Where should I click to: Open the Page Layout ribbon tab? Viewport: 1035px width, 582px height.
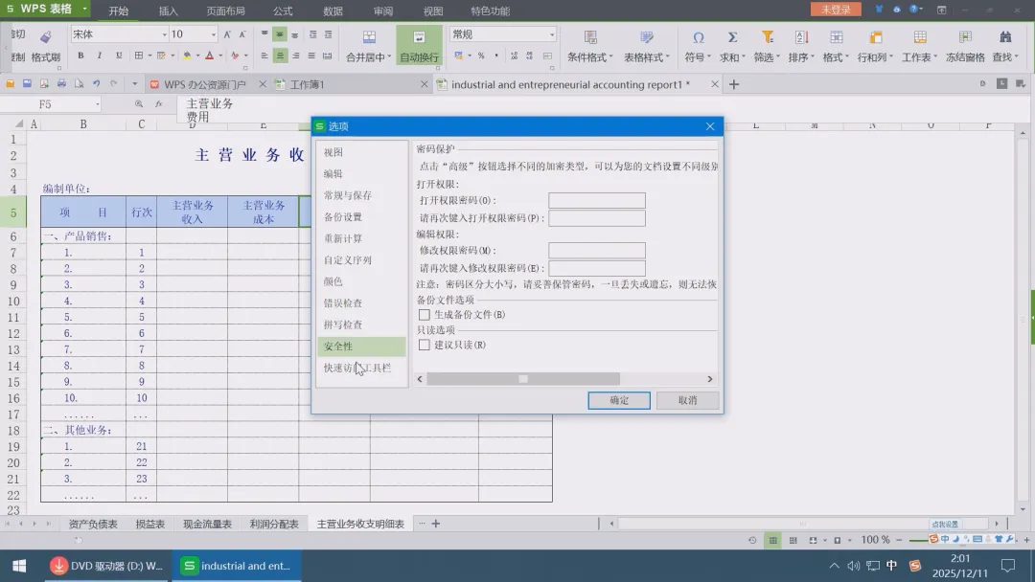(x=226, y=11)
